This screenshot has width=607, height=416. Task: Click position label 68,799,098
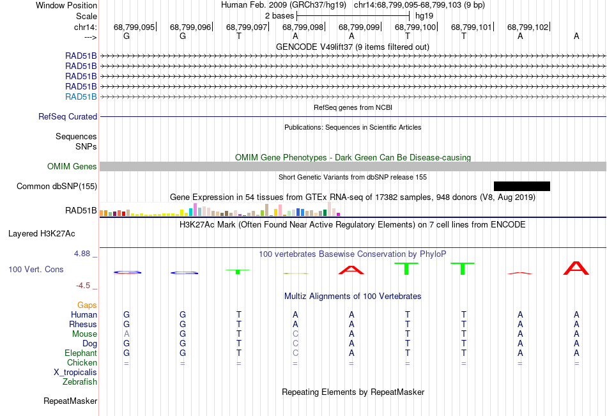(x=303, y=27)
